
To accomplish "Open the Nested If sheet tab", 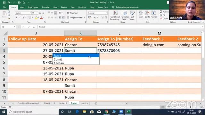I will [63, 103].
